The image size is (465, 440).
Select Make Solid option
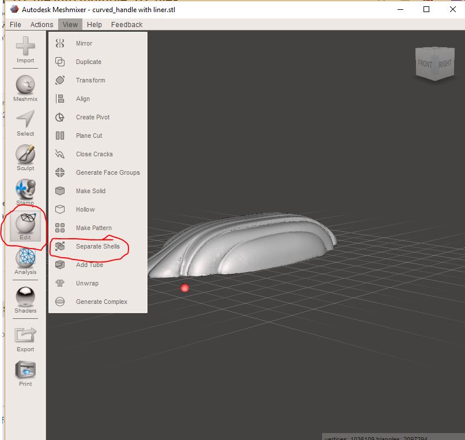coord(90,191)
